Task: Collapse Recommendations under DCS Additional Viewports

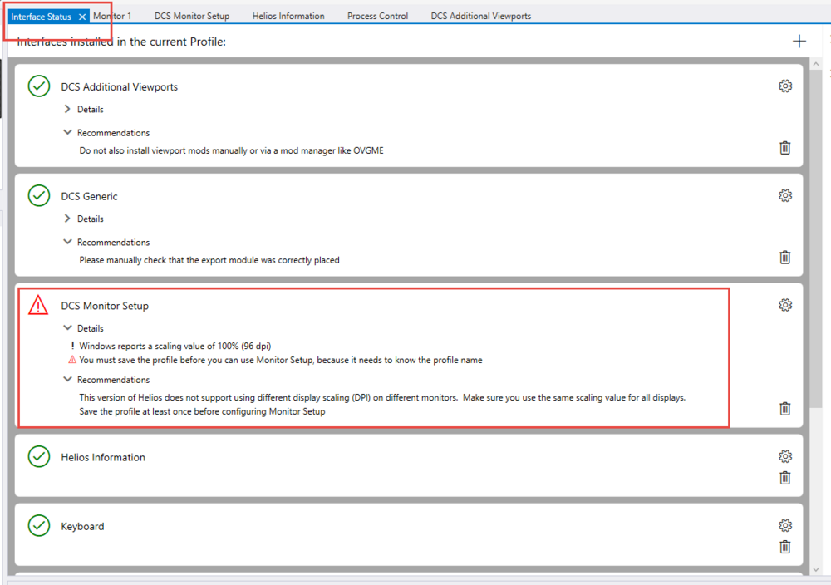Action: click(67, 132)
